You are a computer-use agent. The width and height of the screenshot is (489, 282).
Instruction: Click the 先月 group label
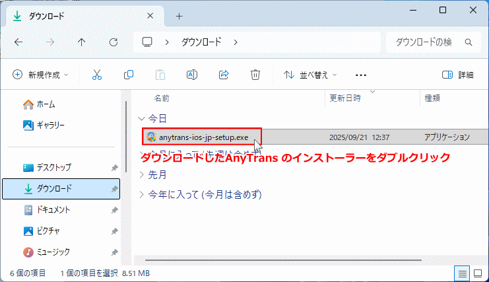[157, 175]
